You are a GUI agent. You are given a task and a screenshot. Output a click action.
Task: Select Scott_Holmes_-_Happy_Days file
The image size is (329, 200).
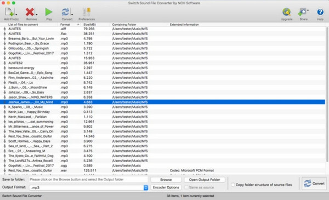[x=163, y=141]
